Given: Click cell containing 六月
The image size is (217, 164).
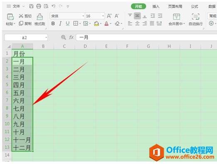Looking at the screenshot, I should coord(22,101).
